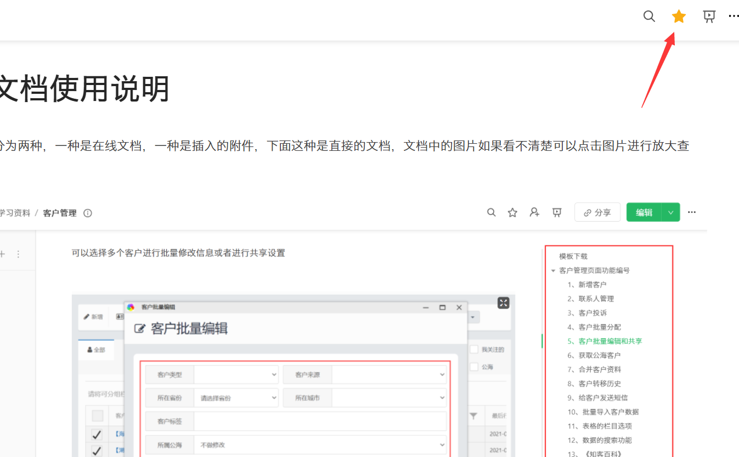The height and width of the screenshot is (457, 739).
Task: Toggle the select-all checkbox in the table header
Action: (97, 416)
